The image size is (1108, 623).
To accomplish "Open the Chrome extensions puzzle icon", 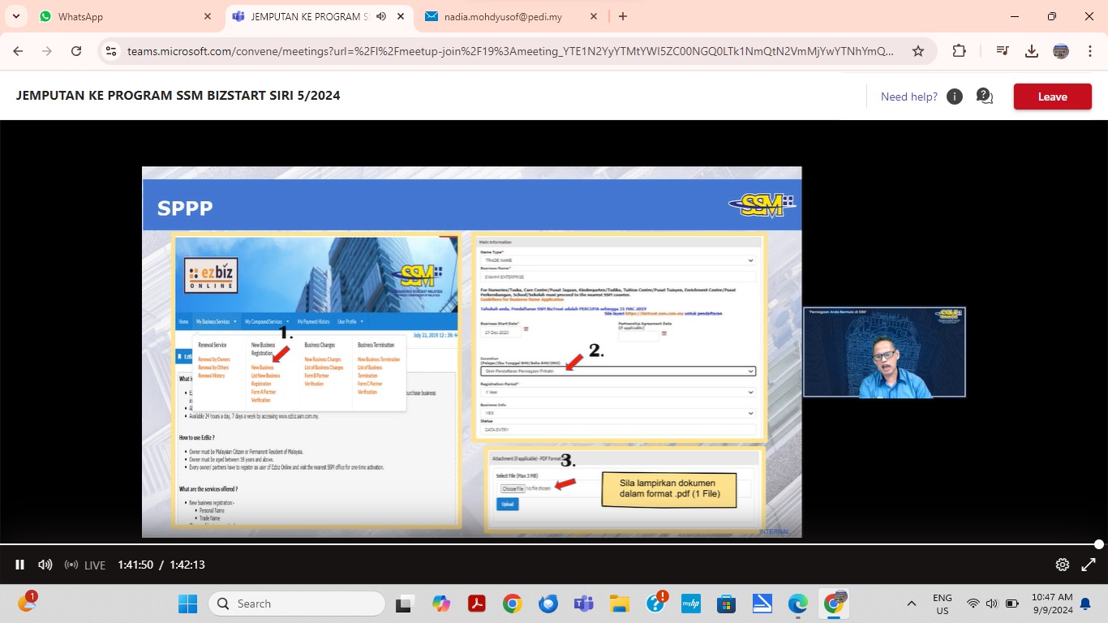I will pyautogui.click(x=959, y=51).
